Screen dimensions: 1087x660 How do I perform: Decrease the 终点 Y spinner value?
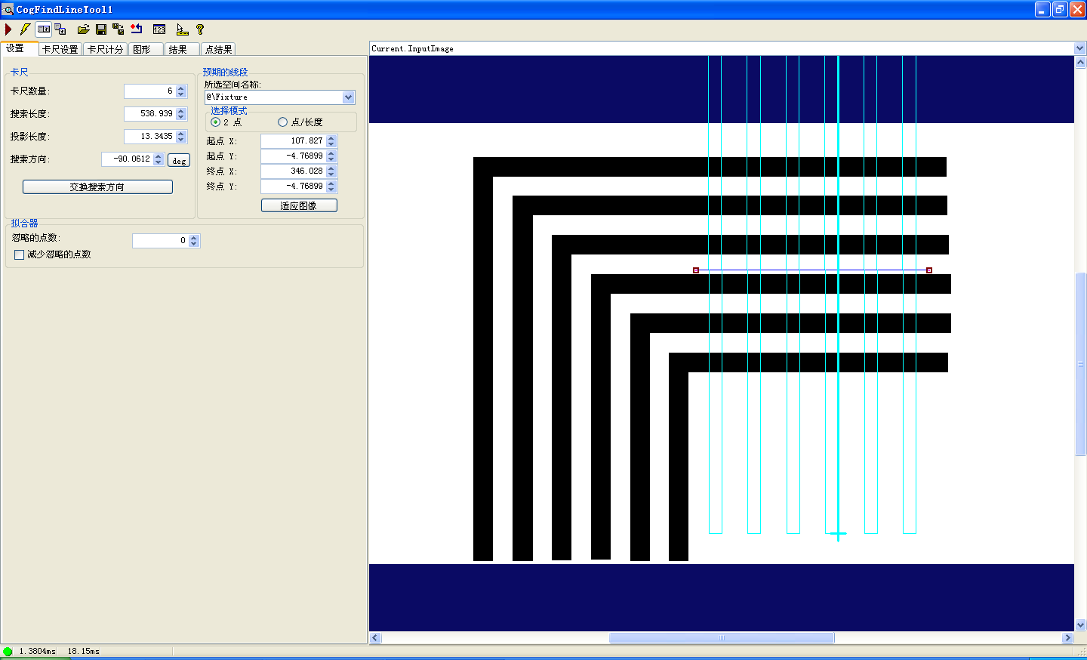click(331, 189)
